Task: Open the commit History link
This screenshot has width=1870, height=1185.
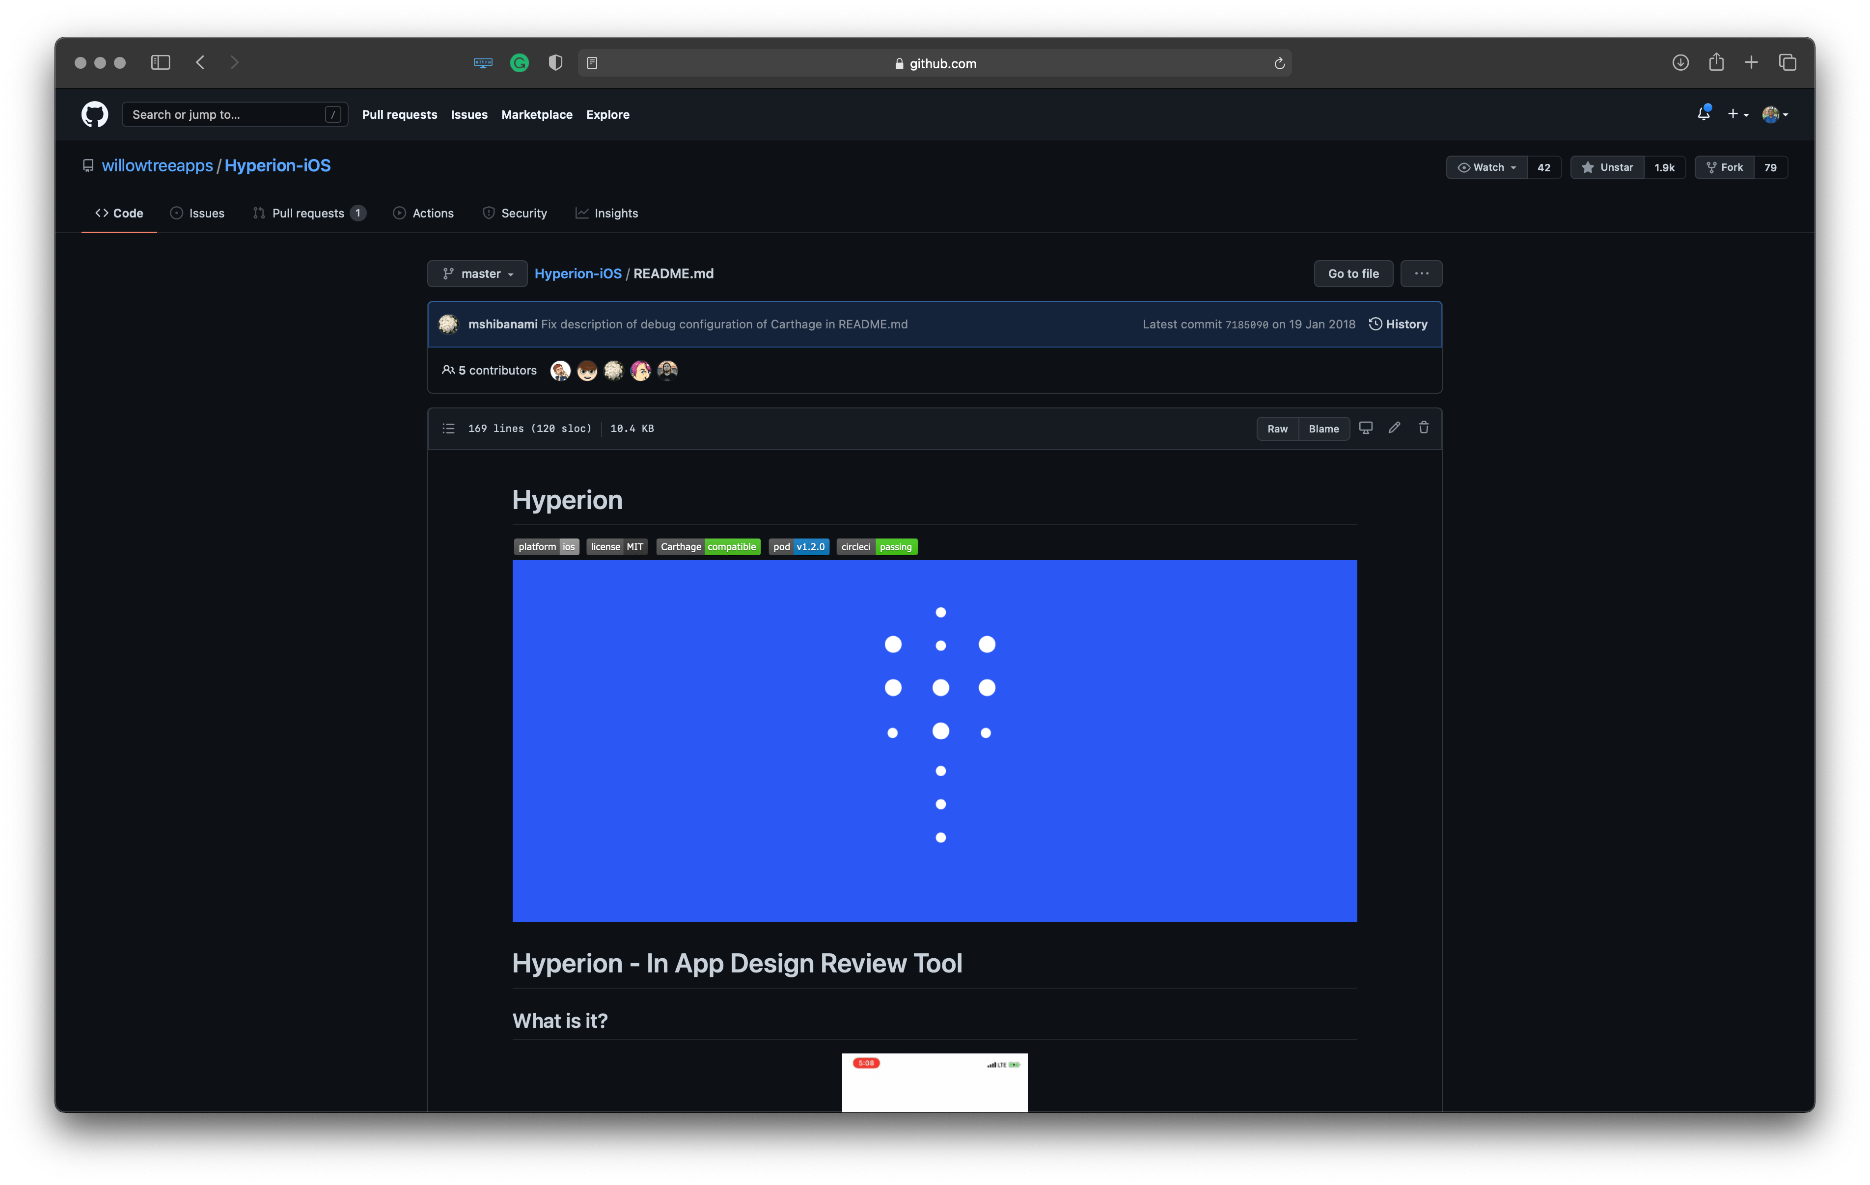Action: [x=1398, y=324]
